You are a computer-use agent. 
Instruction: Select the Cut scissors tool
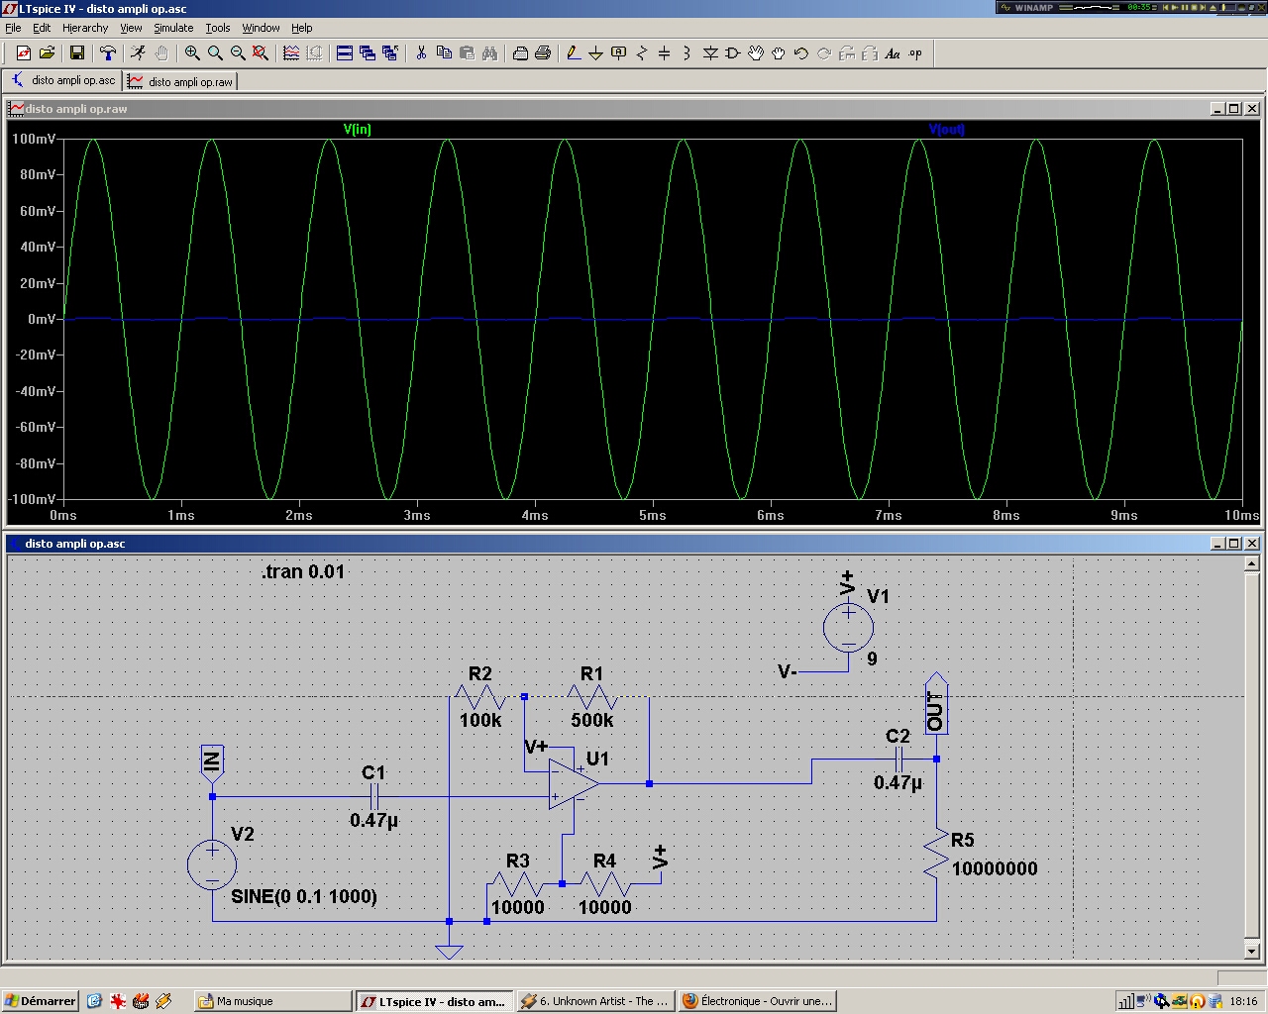tap(421, 53)
